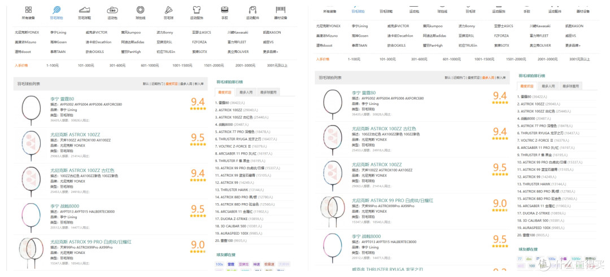Switch to 最多人用 ranking tab in right page
The image size is (610, 277).
click(x=548, y=86)
